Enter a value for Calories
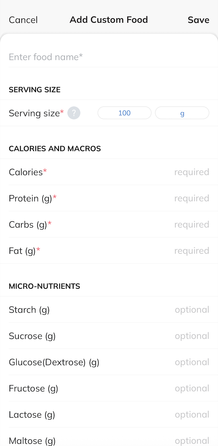 pyautogui.click(x=191, y=172)
